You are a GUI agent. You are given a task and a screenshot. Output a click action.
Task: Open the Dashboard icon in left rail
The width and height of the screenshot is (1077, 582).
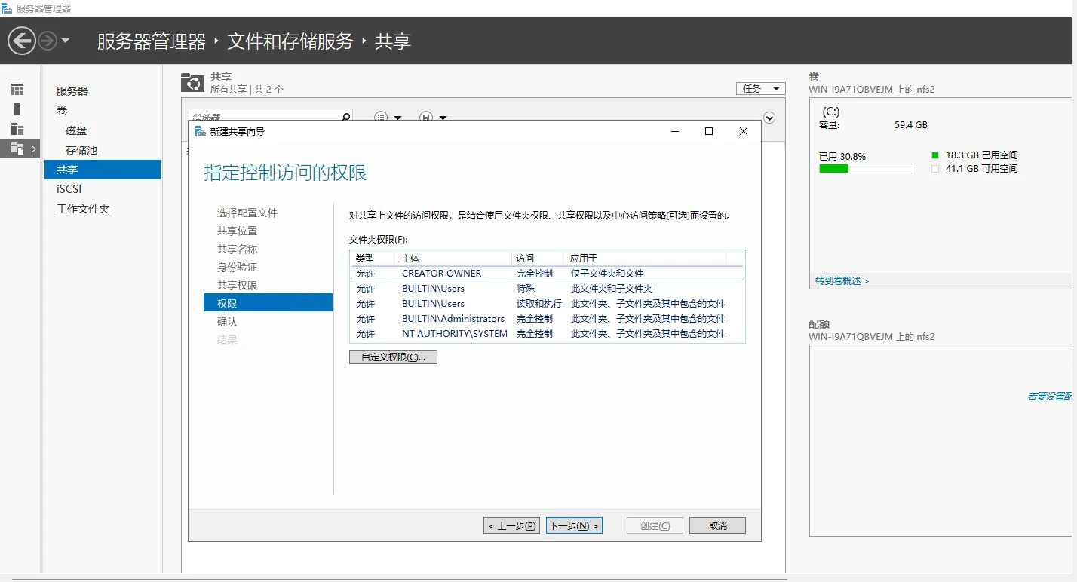17,90
